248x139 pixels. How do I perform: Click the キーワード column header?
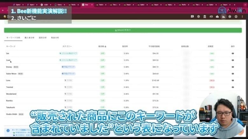11,46
